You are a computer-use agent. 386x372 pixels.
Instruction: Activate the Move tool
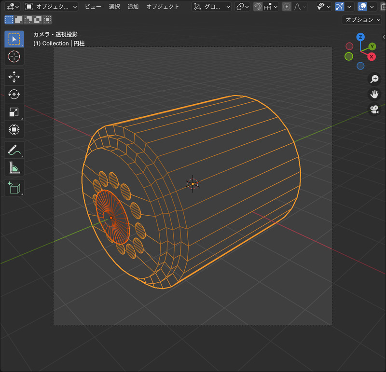14,77
